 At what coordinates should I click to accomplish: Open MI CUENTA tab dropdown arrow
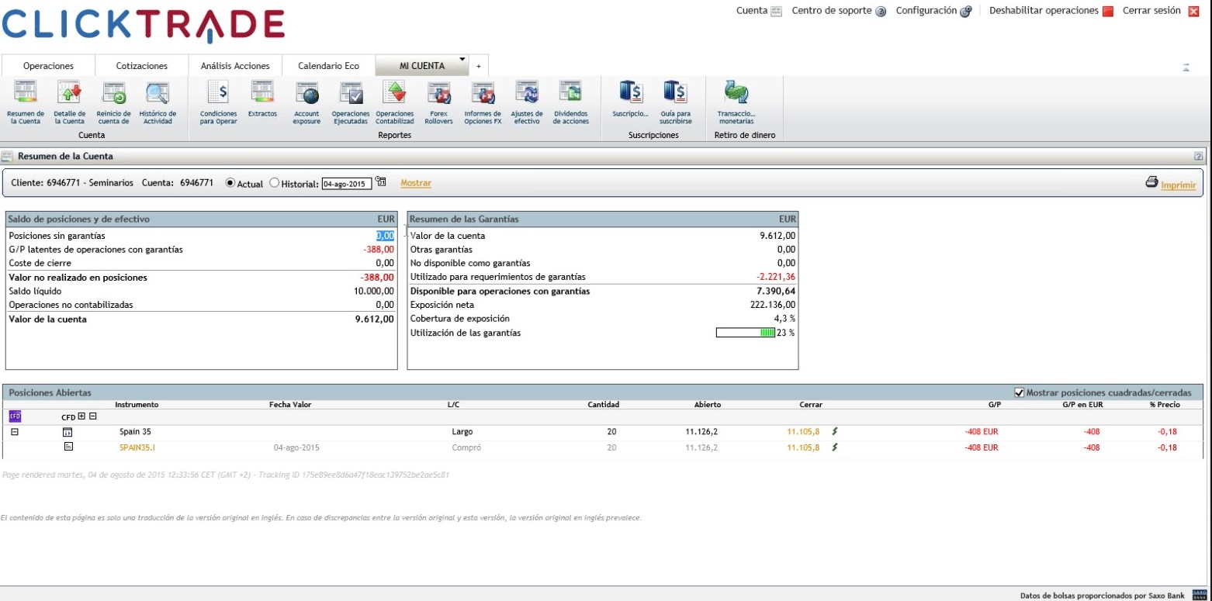462,59
